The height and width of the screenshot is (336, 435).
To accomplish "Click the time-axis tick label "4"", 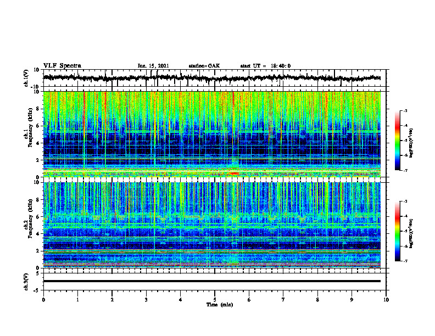I will (180, 300).
